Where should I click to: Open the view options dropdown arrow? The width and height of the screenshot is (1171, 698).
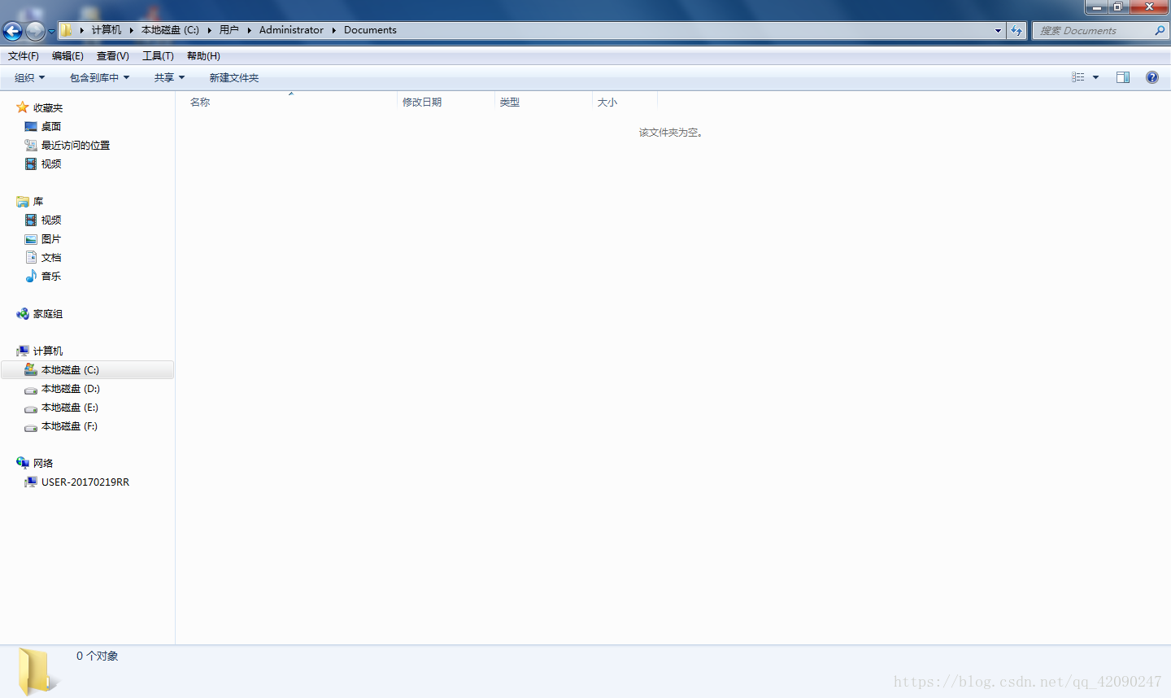1095,77
